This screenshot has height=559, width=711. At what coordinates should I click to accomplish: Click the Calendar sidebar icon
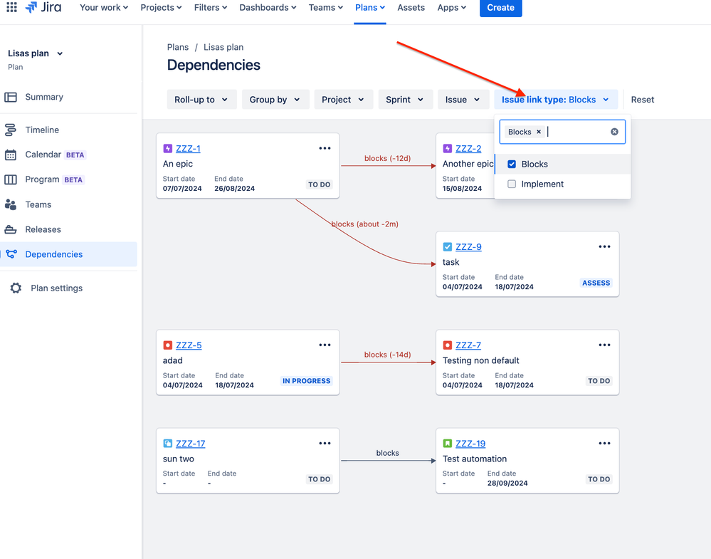coord(11,155)
